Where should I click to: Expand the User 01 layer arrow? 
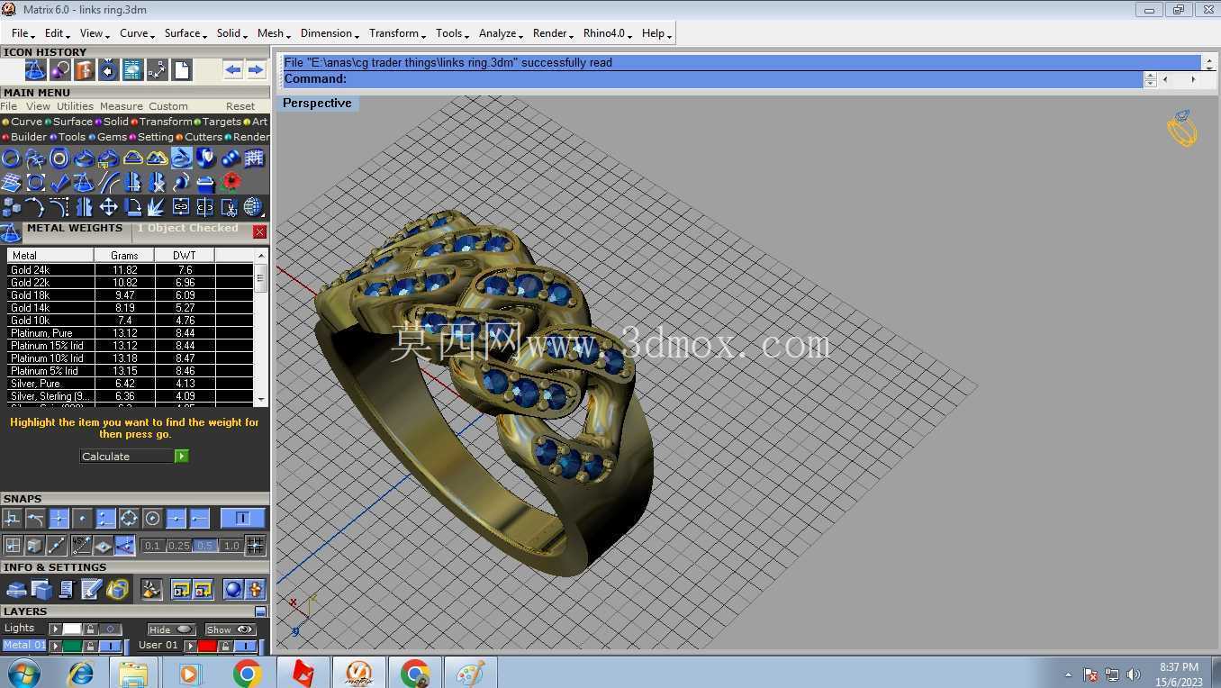[x=190, y=646]
